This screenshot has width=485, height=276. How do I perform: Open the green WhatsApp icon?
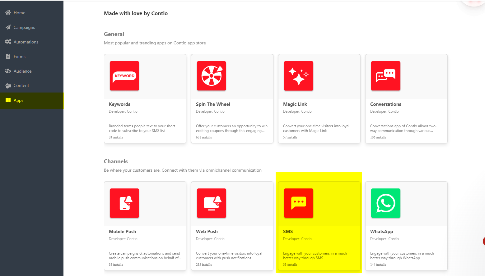pyautogui.click(x=386, y=203)
